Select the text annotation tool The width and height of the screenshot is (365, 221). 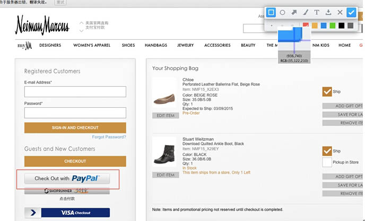pyautogui.click(x=317, y=12)
